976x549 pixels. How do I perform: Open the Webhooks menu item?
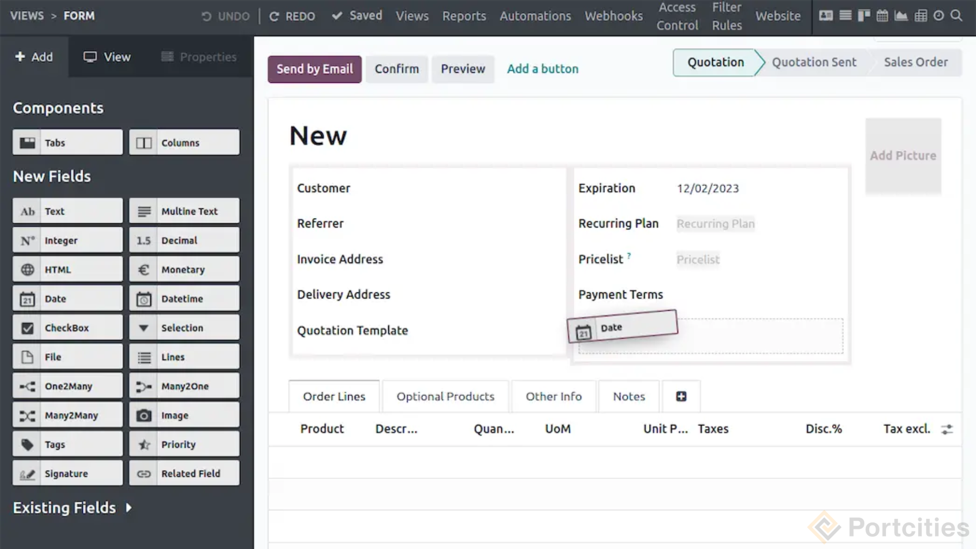coord(613,16)
